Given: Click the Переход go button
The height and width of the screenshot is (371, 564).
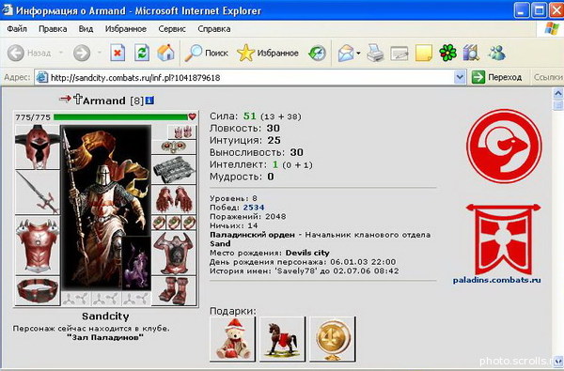Looking at the screenshot, I should click(x=496, y=77).
